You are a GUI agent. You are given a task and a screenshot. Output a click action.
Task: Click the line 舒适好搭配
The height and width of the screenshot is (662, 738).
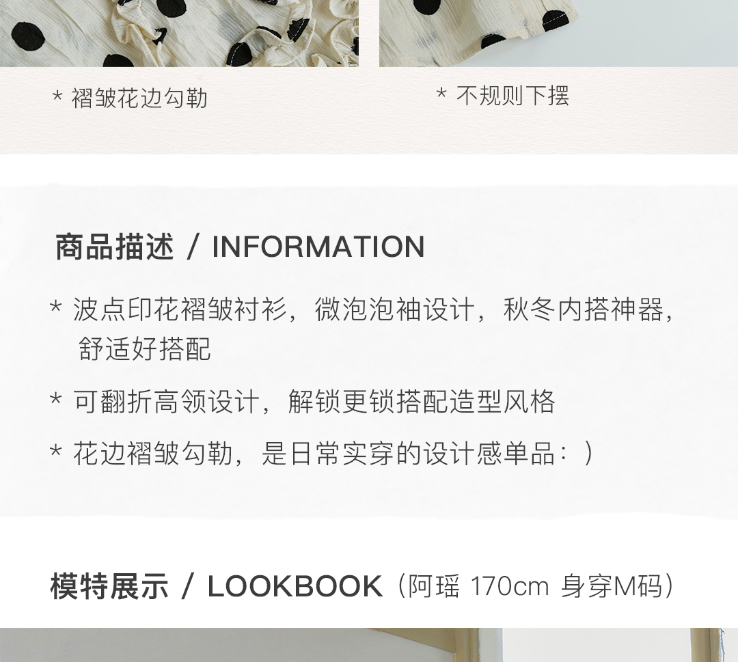coord(144,348)
